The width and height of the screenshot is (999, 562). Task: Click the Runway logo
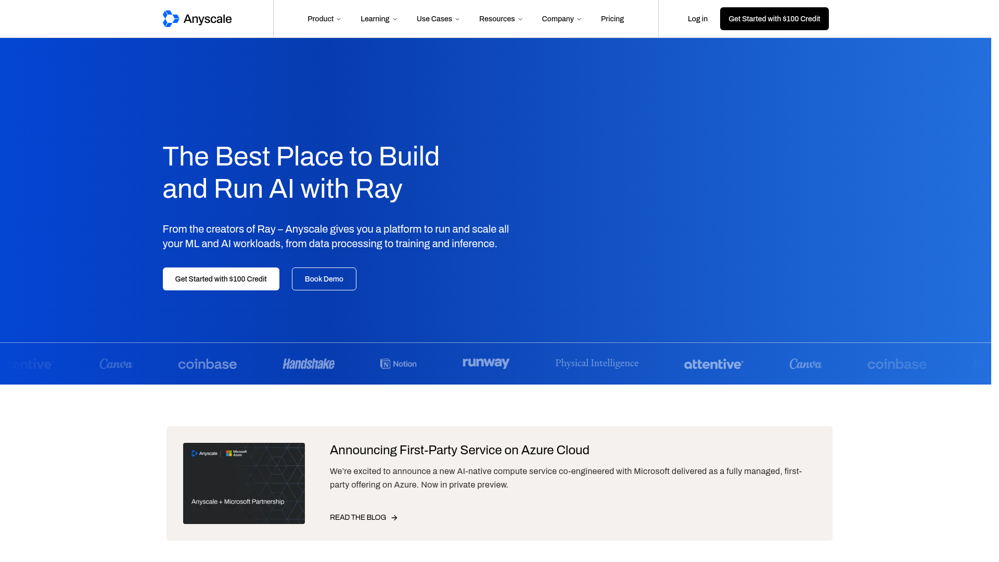tap(485, 363)
